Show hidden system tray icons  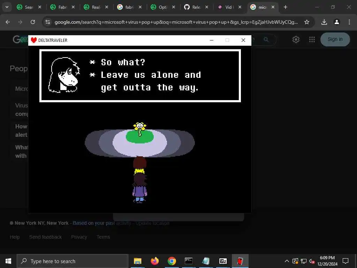287,261
